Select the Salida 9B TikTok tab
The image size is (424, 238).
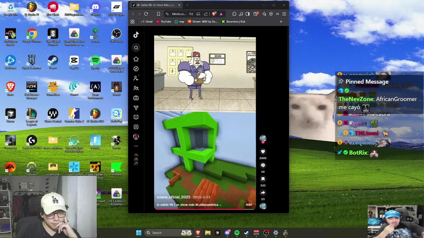click(x=156, y=5)
